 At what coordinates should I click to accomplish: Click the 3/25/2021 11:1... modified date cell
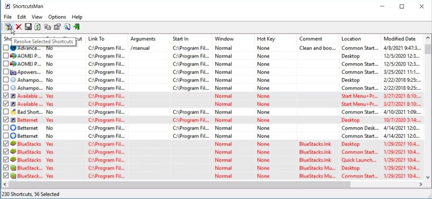point(402,72)
